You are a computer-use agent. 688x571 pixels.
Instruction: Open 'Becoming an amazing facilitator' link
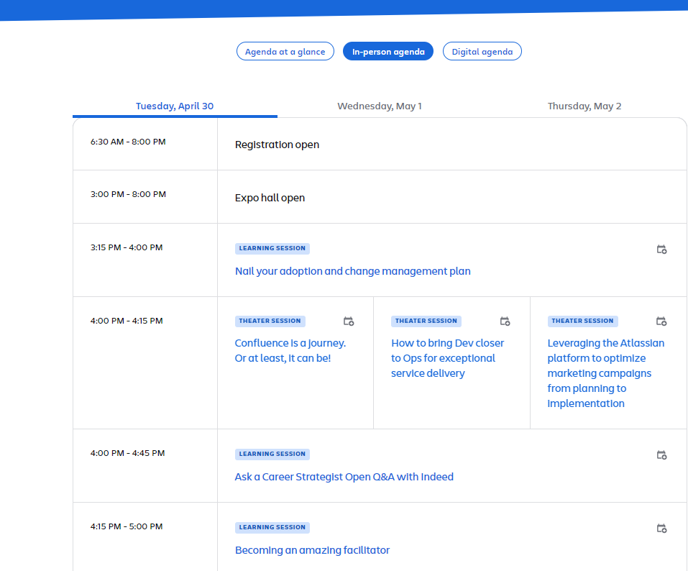[x=313, y=550]
